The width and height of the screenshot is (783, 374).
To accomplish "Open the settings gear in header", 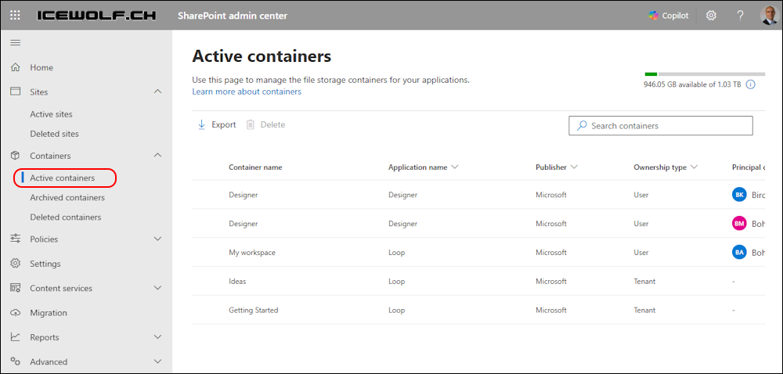I will pyautogui.click(x=711, y=16).
